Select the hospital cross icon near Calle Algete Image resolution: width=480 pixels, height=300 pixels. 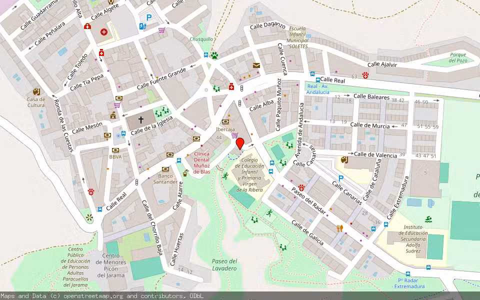point(103,31)
